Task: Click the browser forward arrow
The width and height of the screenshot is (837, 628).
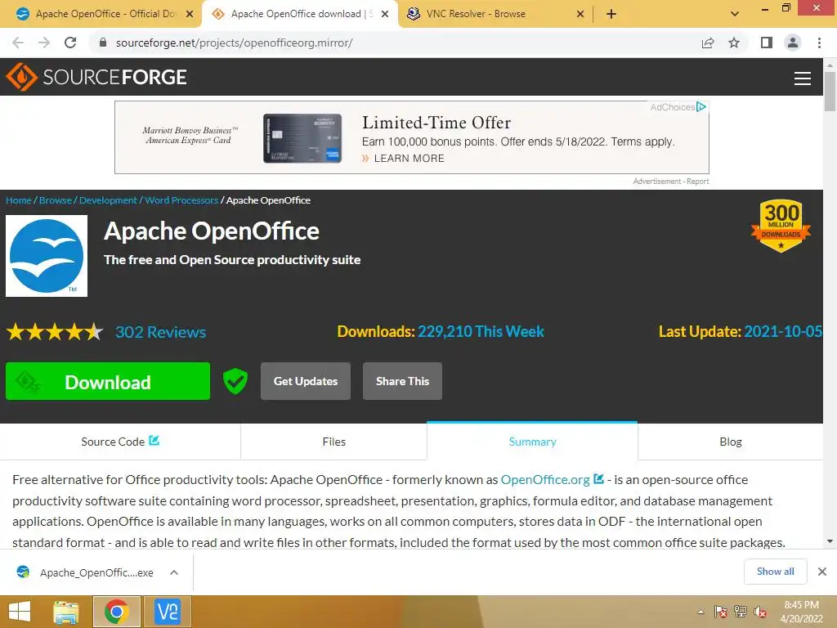Action: 44,43
